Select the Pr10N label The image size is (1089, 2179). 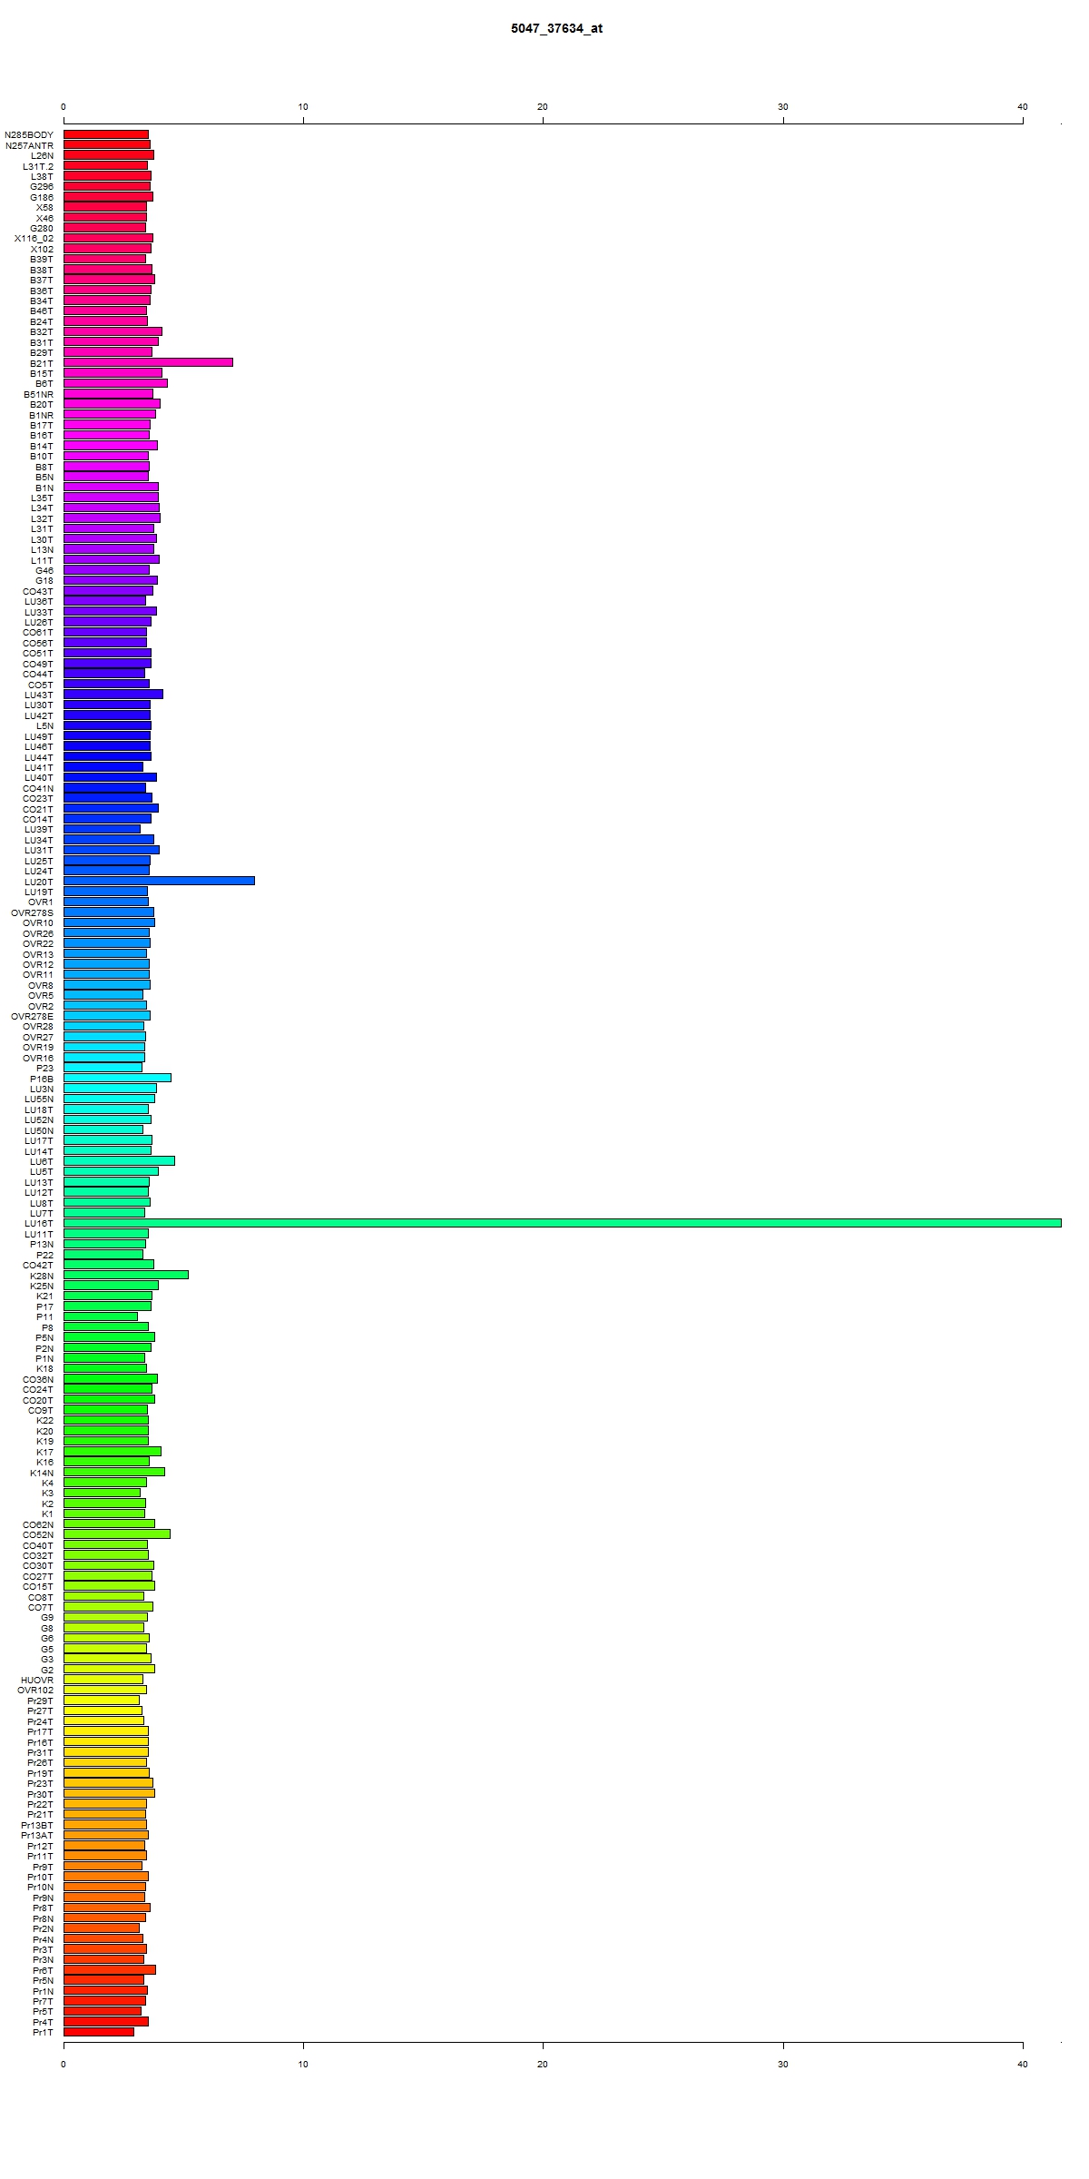pyautogui.click(x=41, y=1887)
